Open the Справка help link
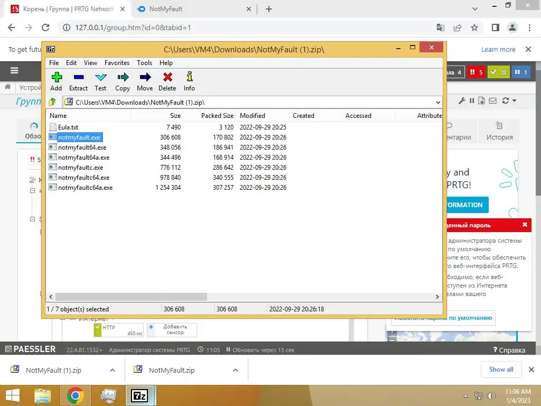Viewport: 541px width, 406px height. pyautogui.click(x=509, y=350)
